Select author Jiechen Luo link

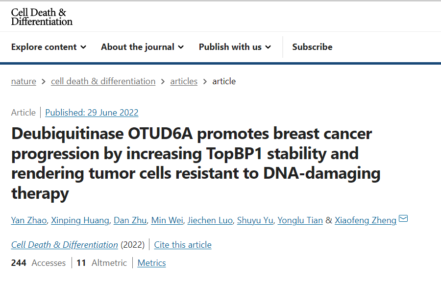coord(210,220)
